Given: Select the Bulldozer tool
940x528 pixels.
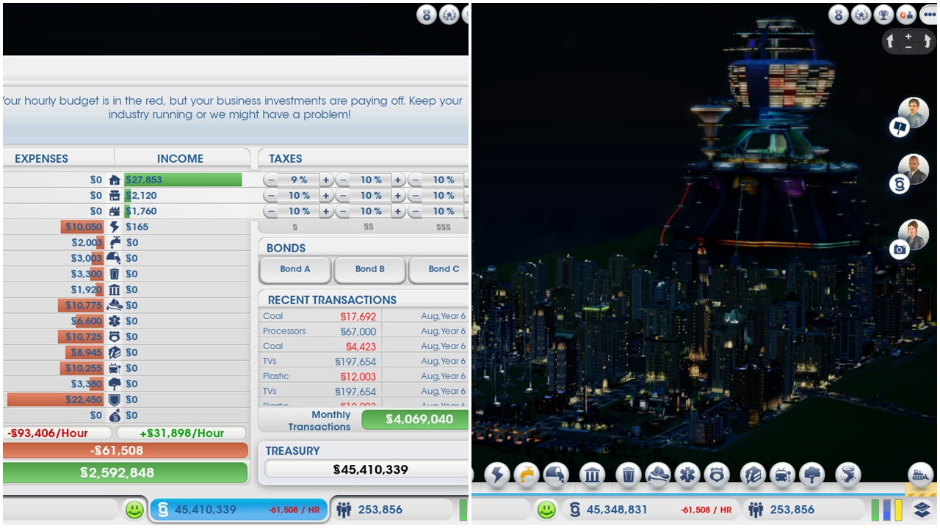Looking at the screenshot, I should pos(921,474).
